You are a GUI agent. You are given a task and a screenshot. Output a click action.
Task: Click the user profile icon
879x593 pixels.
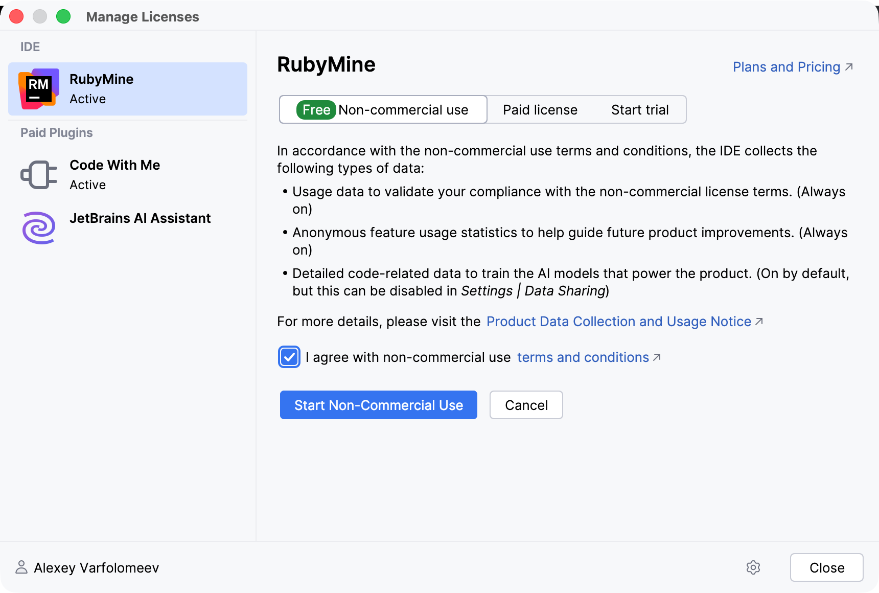tap(21, 567)
